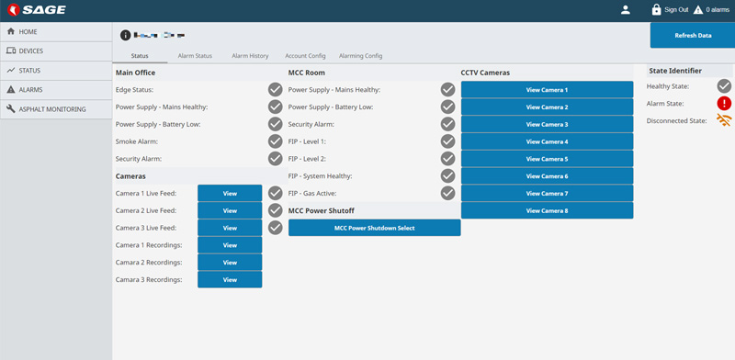Go to HOME in sidebar
Image resolution: width=735 pixels, height=360 pixels.
tap(56, 32)
